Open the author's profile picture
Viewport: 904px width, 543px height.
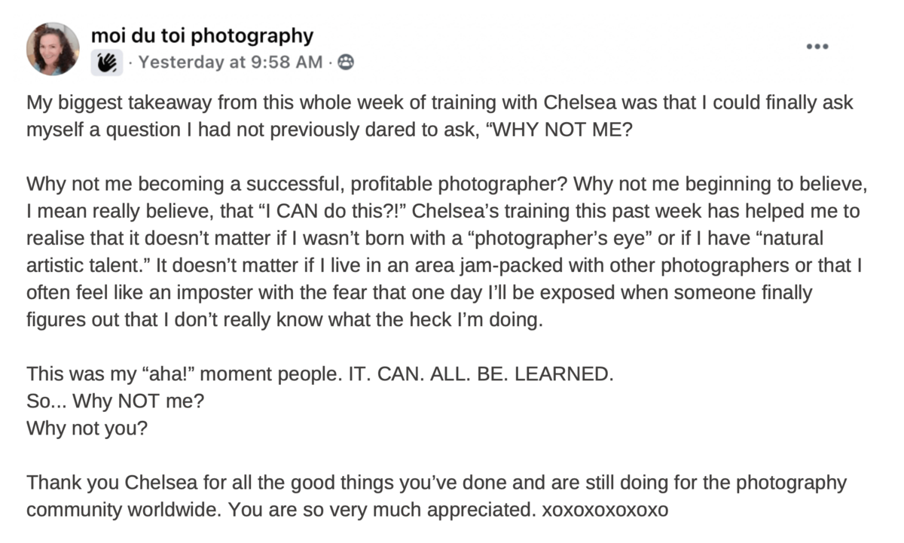click(53, 48)
